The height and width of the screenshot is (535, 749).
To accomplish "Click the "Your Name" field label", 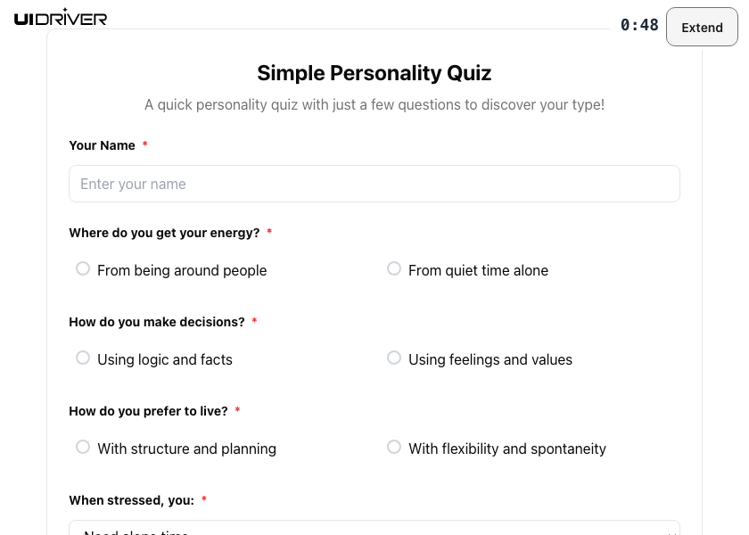I will pyautogui.click(x=102, y=145).
